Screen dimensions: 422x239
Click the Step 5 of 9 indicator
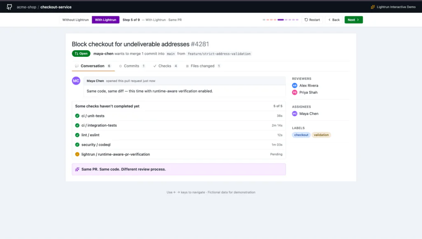(x=131, y=20)
